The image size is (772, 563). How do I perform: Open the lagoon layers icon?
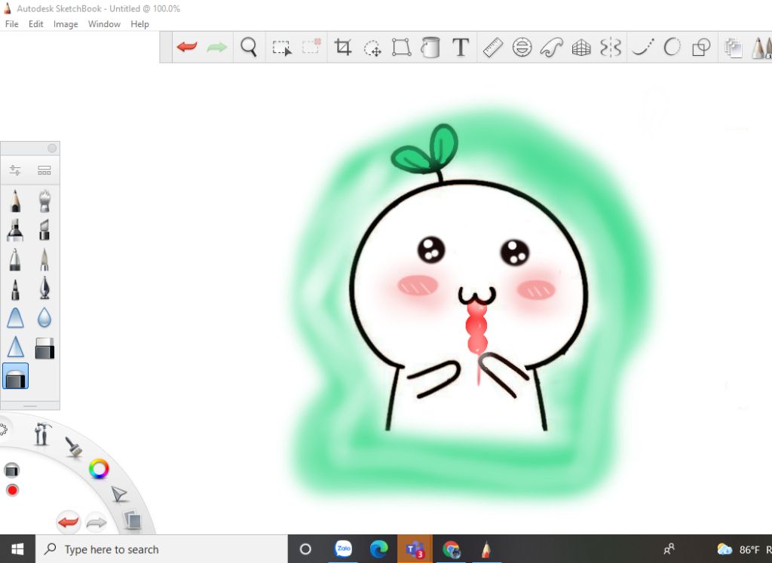click(x=133, y=520)
